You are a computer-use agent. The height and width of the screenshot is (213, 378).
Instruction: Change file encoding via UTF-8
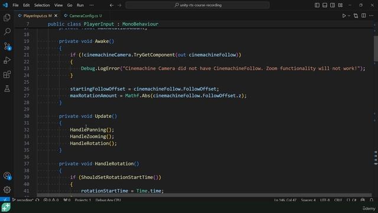(x=325, y=200)
